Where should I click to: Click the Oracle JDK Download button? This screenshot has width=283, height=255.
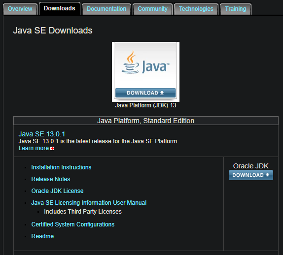pos(251,175)
